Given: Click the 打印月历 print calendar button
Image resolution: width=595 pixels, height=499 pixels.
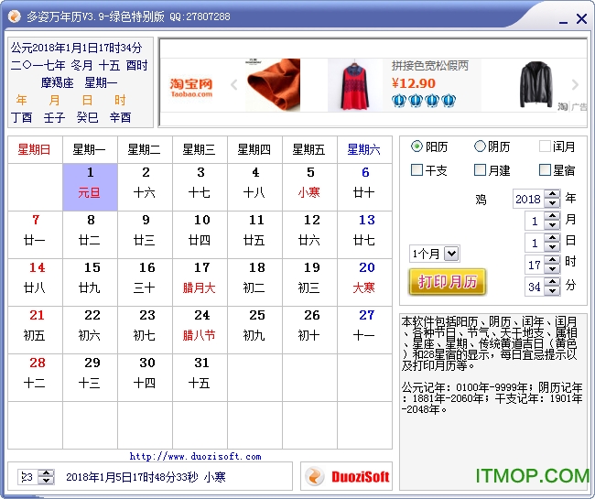Looking at the screenshot, I should (447, 282).
